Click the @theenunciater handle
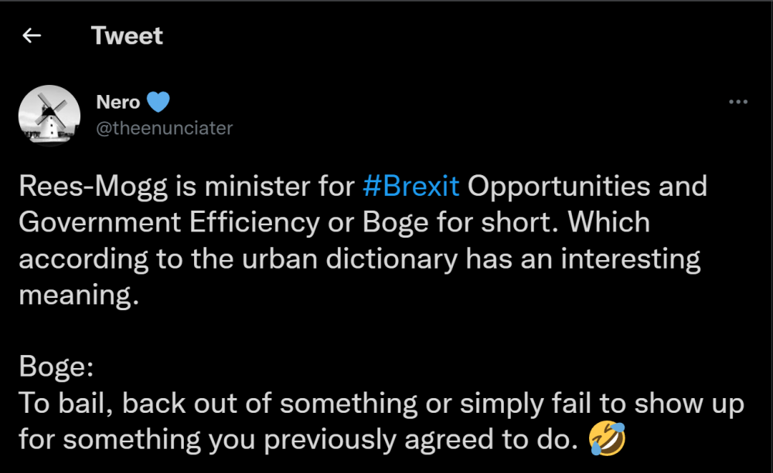 pyautogui.click(x=164, y=128)
